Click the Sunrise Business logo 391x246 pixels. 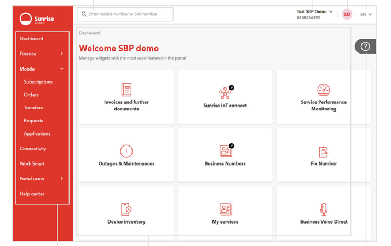pyautogui.click(x=37, y=19)
